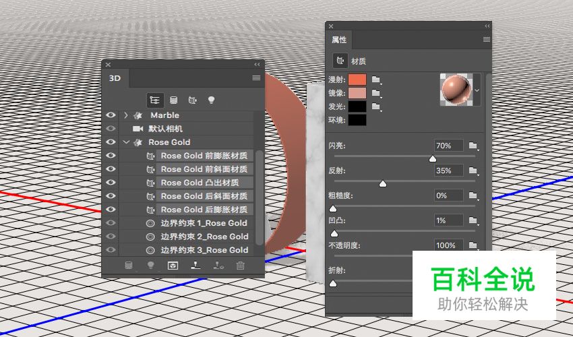The image size is (573, 337).
Task: Open emission (发光) texture folder menu
Action: coord(376,106)
